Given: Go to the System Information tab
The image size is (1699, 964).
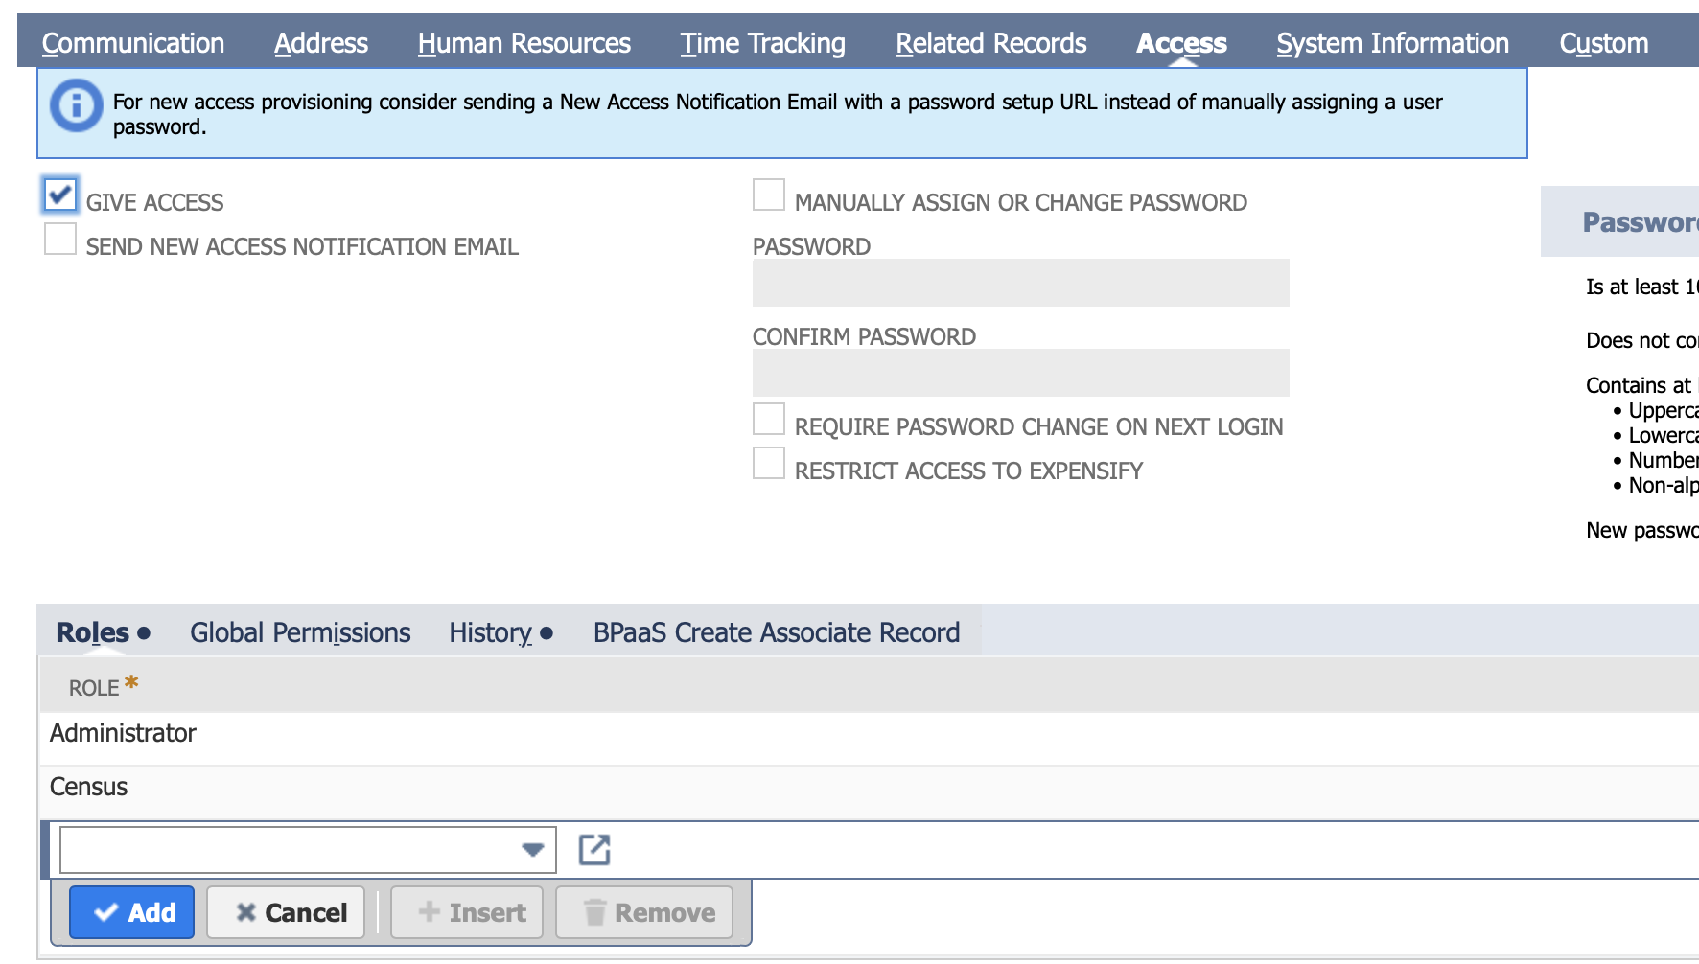Looking at the screenshot, I should 1392,43.
